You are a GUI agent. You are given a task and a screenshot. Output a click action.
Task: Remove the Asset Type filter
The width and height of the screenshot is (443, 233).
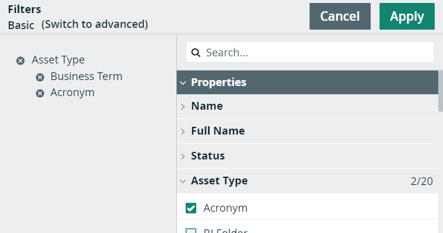click(x=20, y=60)
